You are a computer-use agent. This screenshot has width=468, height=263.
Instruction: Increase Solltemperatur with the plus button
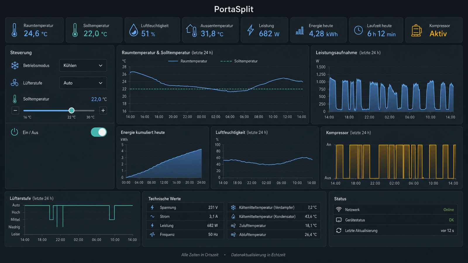103,110
